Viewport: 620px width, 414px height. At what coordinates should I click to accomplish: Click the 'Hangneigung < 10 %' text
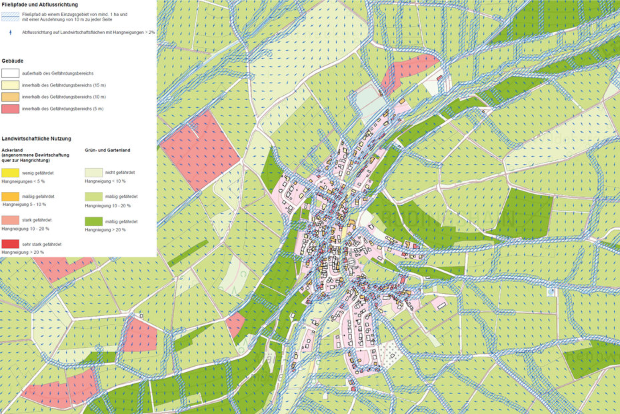[x=105, y=181]
